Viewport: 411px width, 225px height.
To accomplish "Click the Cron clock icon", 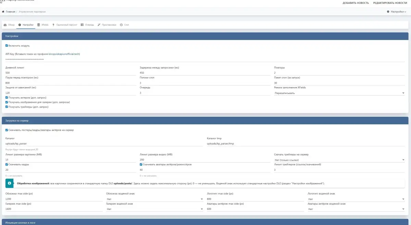I will [122, 25].
